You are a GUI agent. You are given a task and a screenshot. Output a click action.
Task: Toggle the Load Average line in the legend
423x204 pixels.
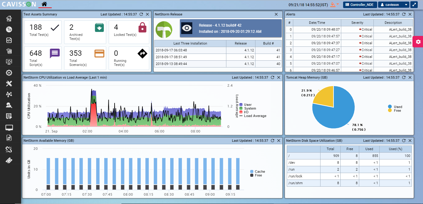(253, 116)
